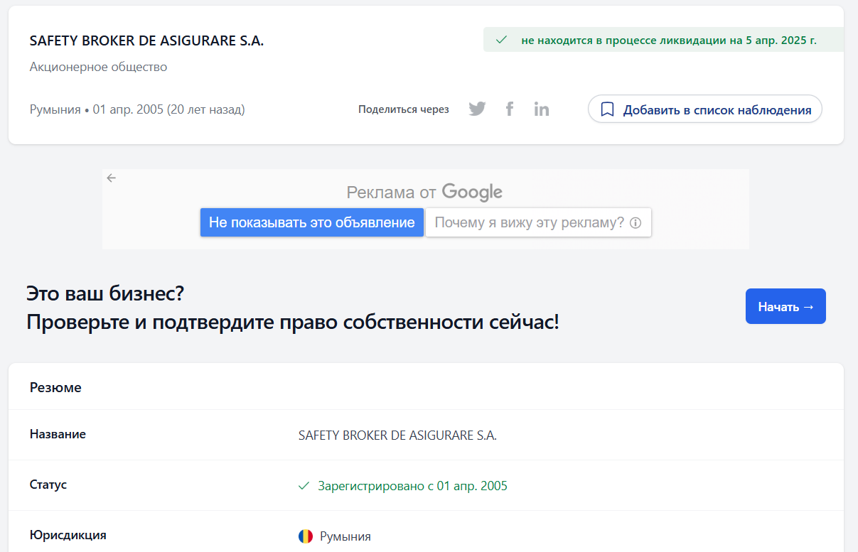The width and height of the screenshot is (858, 552).
Task: Click 'Проверьте и подтвердите право собственности сейчас!' text
Action: 293,322
